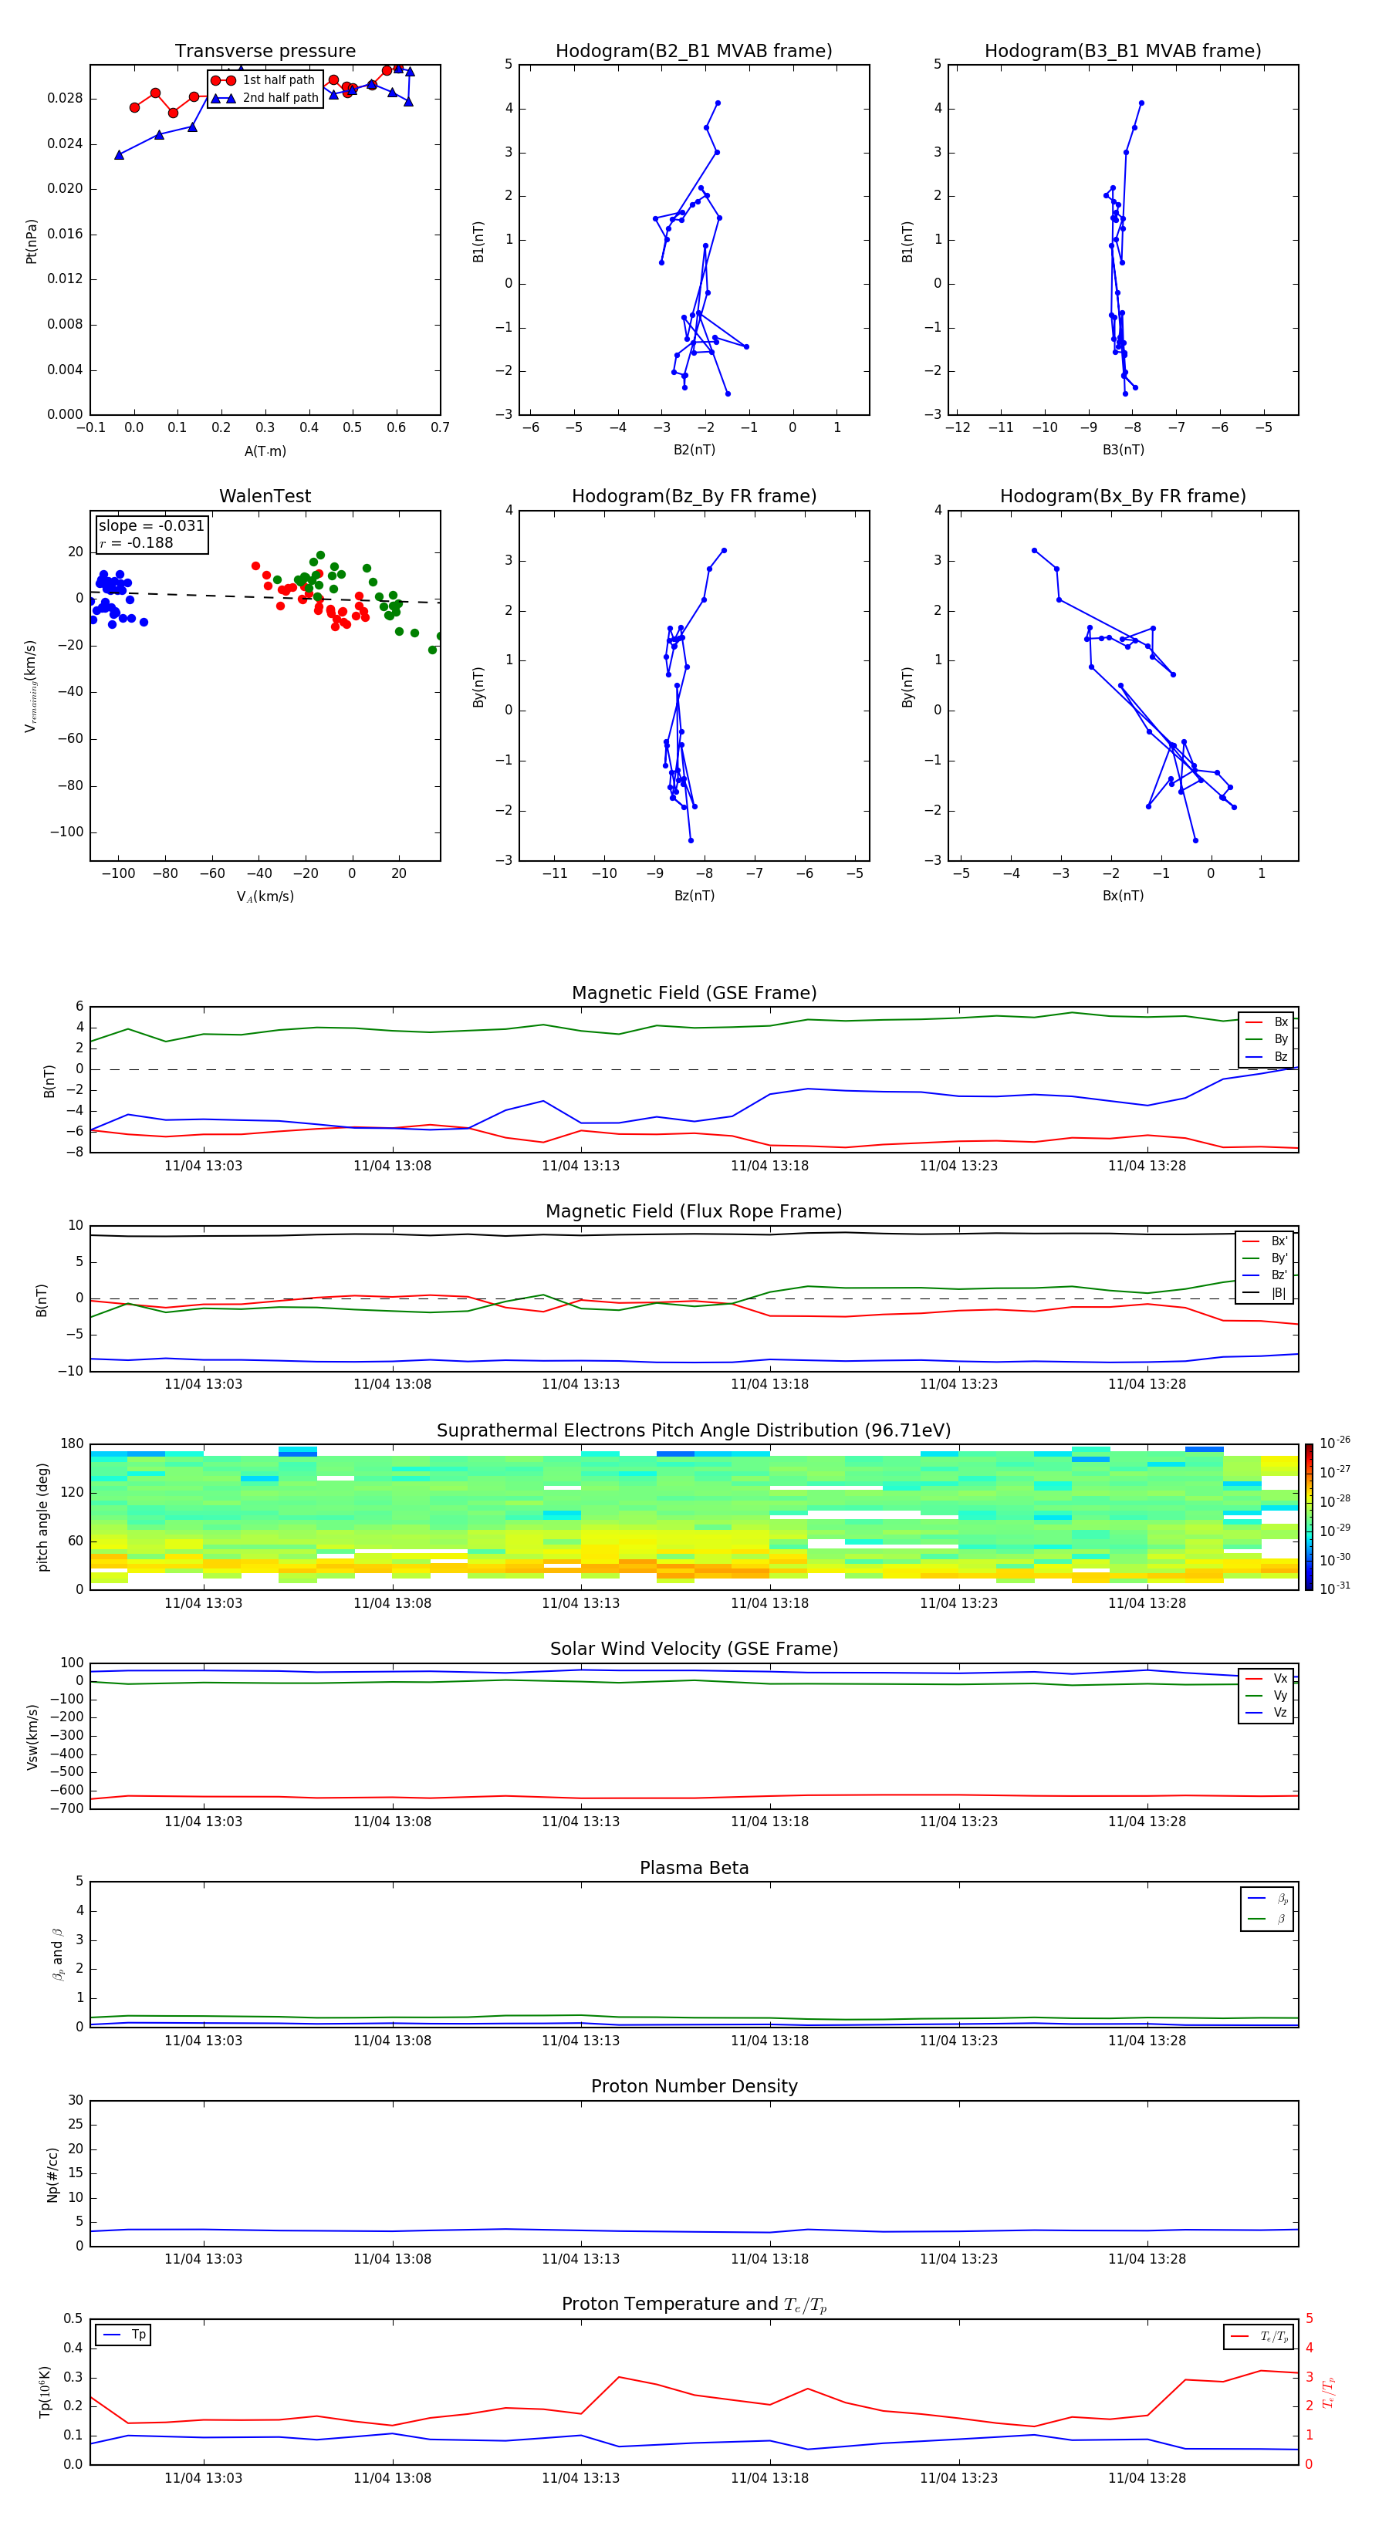Click the 'Proton Number Density' title
1389x2546 pixels.
coord(694,2086)
